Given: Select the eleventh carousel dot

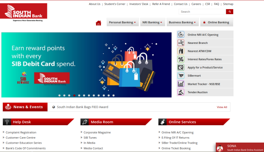Looking at the screenshot, I should 109,95.
